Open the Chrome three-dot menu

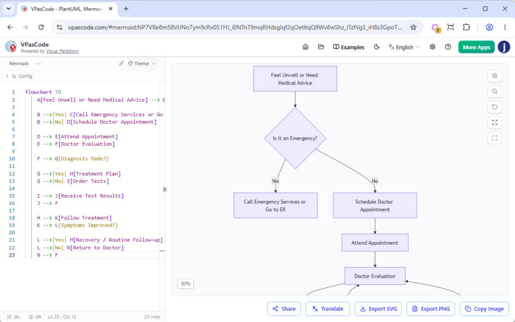coord(505,27)
